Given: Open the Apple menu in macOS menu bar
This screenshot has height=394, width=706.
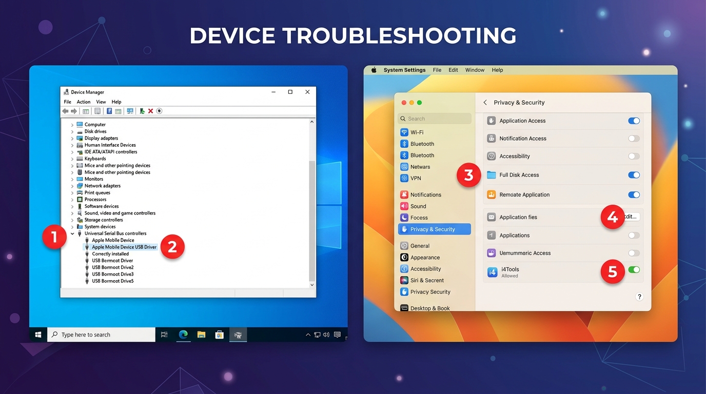Looking at the screenshot, I should (374, 70).
